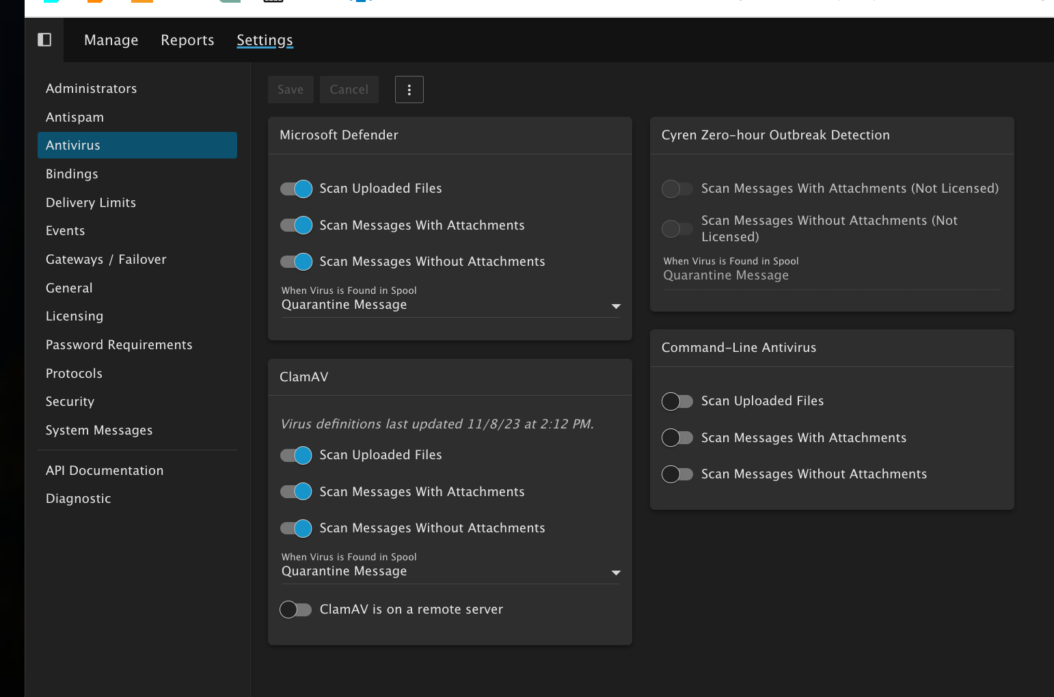The image size is (1054, 697).
Task: Click the Cancel button
Action: pos(349,90)
